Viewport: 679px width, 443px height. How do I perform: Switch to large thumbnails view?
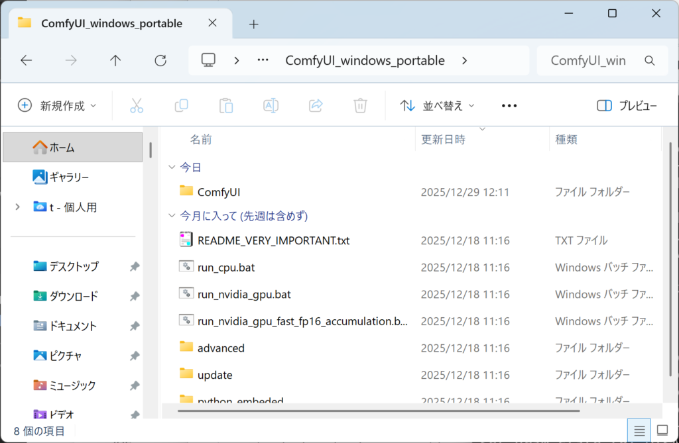tap(662, 430)
